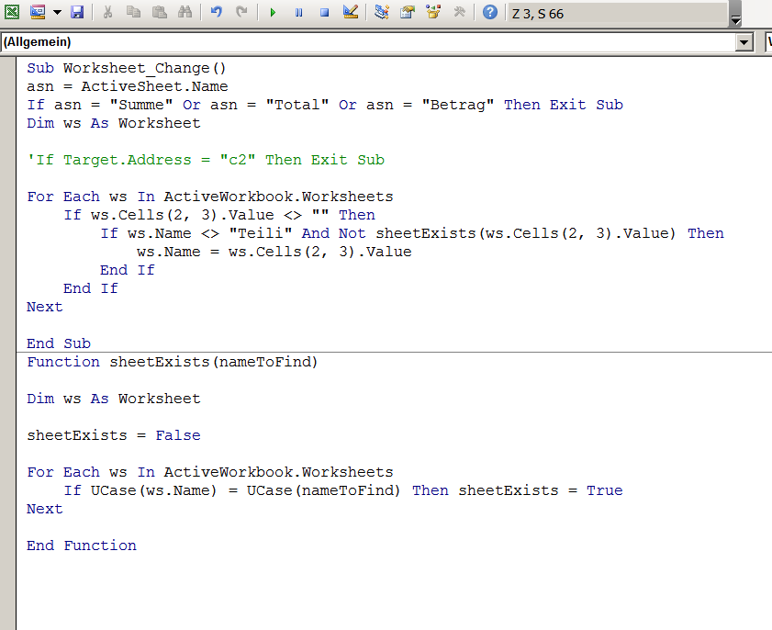Click the word "Betrag" in the If line
The image size is (772, 630).
click(457, 105)
